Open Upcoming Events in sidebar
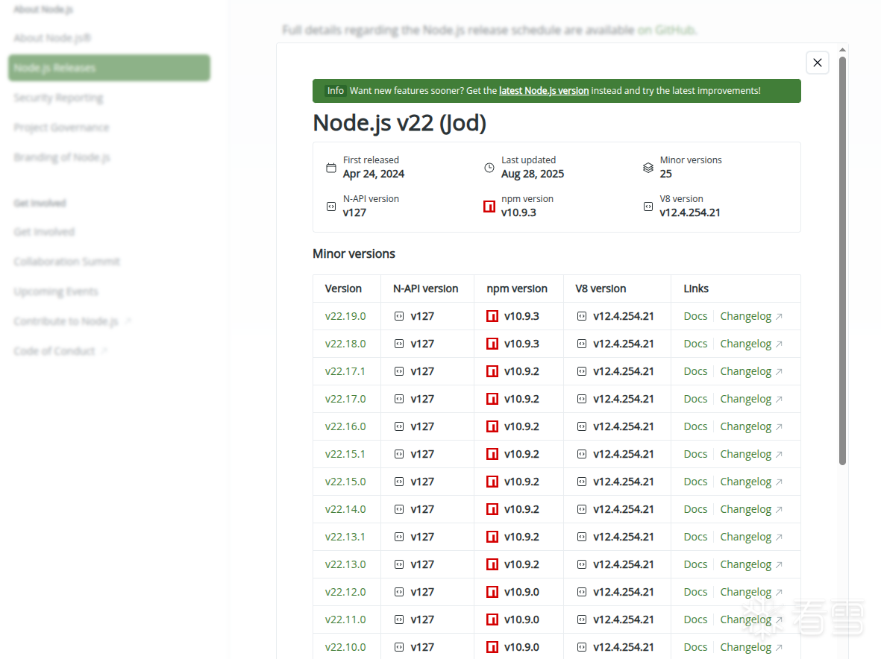This screenshot has width=881, height=659. click(x=56, y=291)
